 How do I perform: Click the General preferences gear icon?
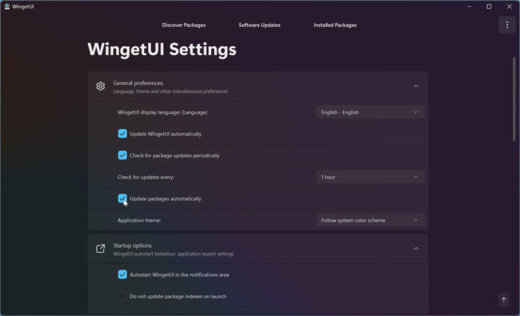(x=101, y=86)
